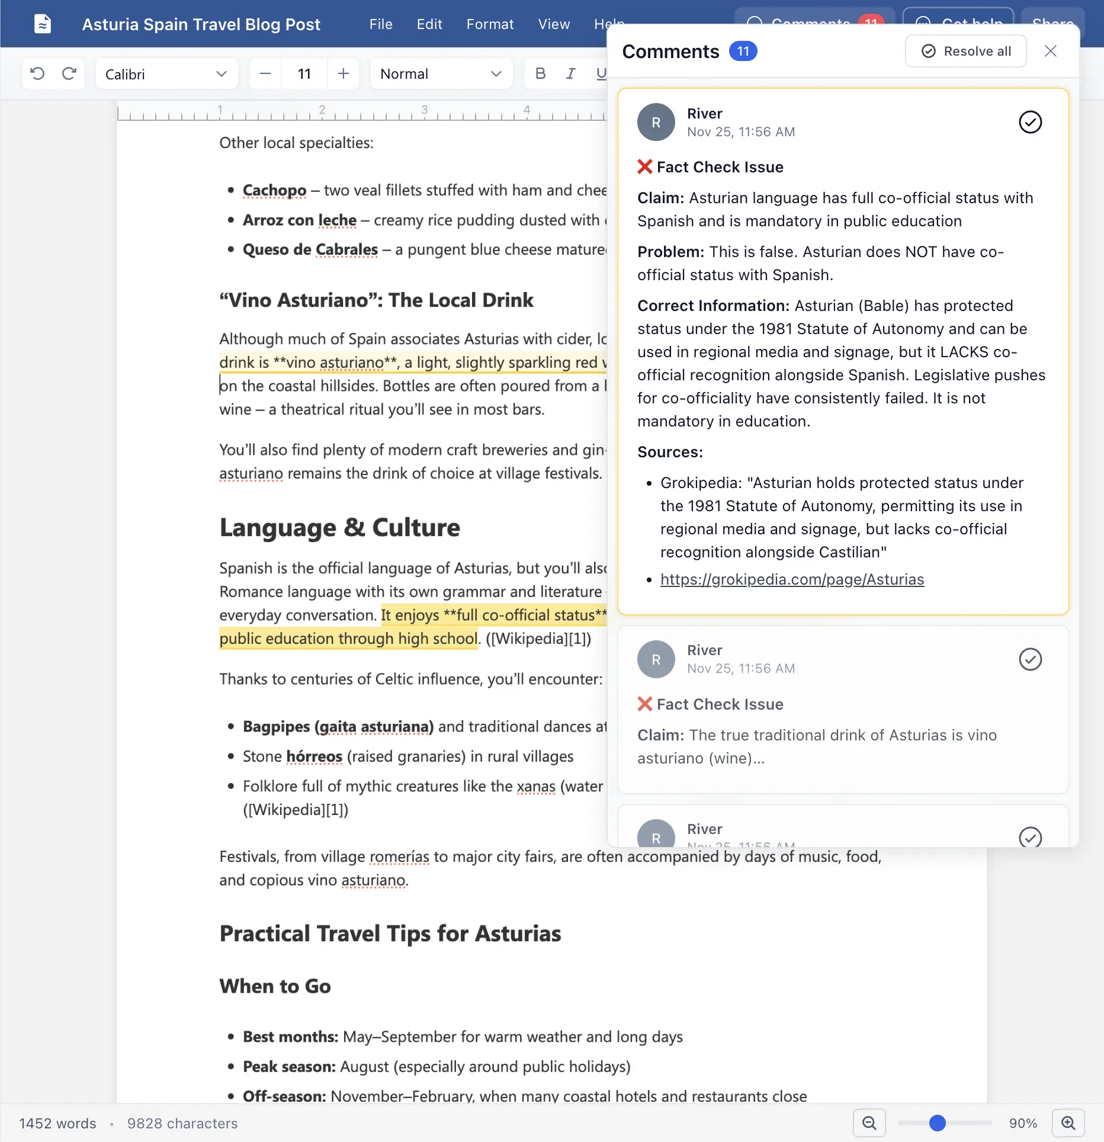Open the File menu
The width and height of the screenshot is (1104, 1142).
pos(381,24)
